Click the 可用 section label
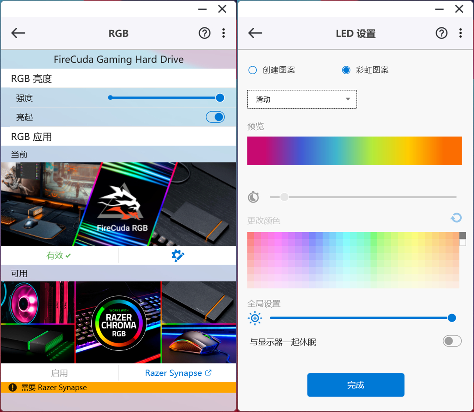 click(x=19, y=273)
